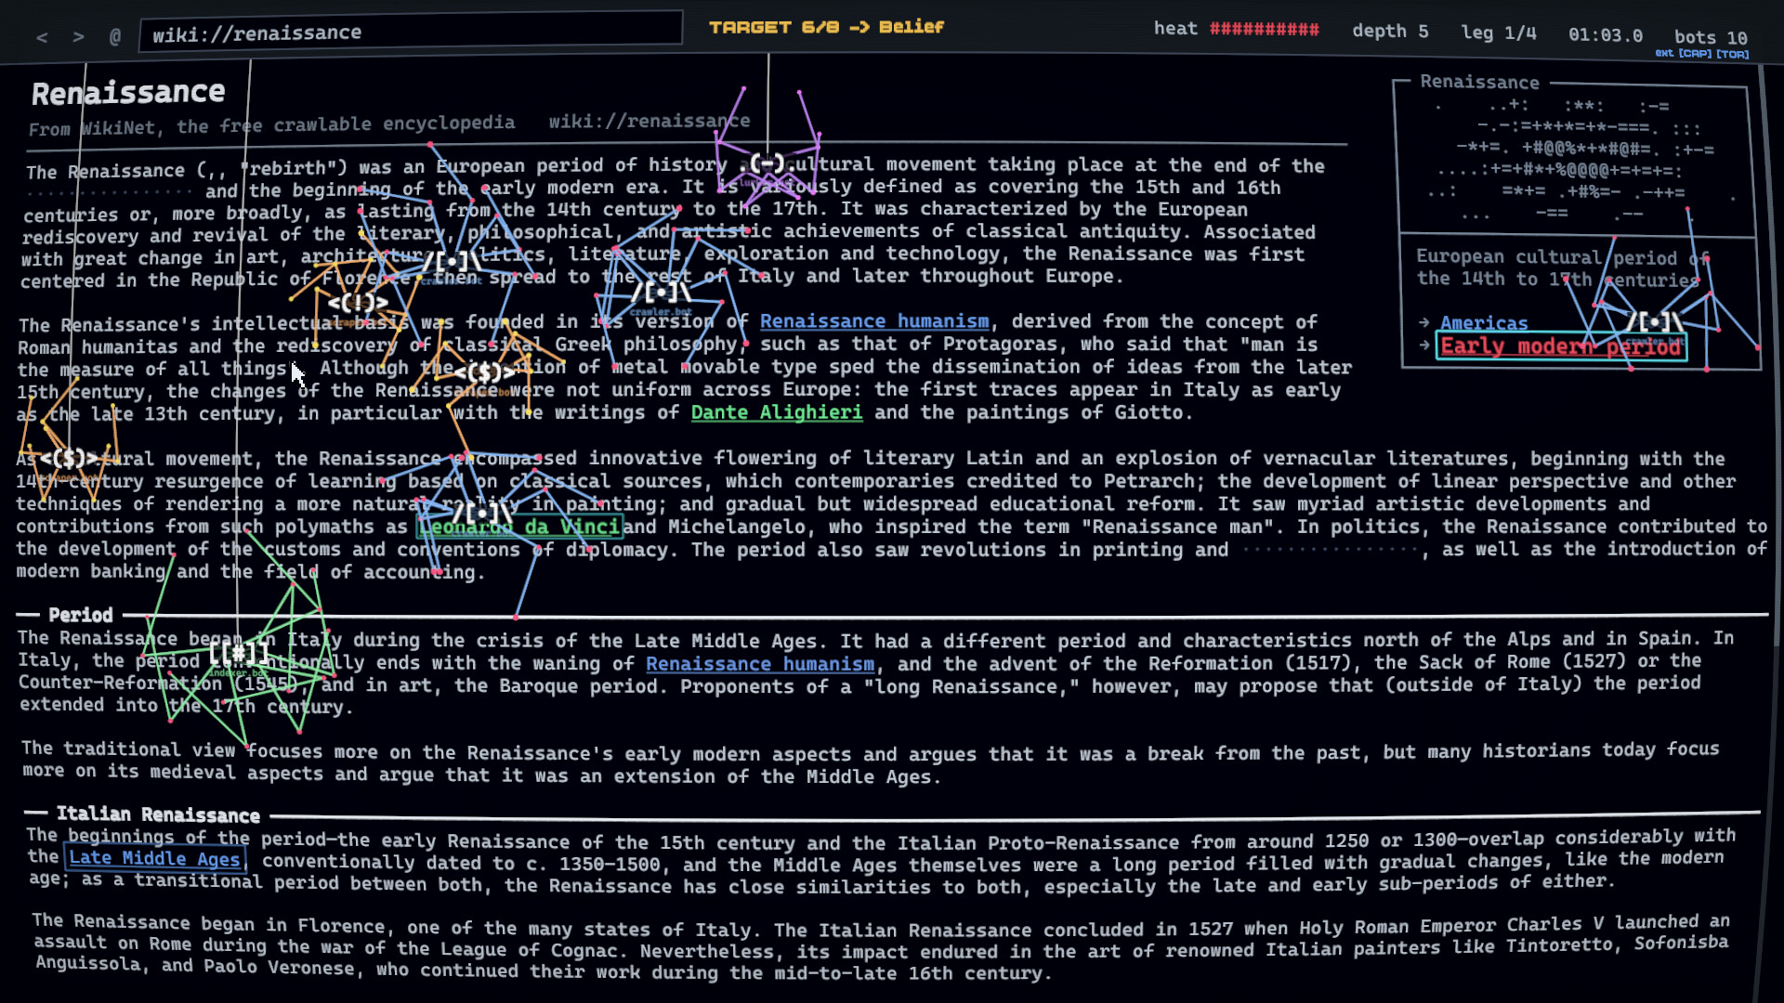Viewport: 1784px width, 1003px height.
Task: Click 'European cultural period' infobox description
Action: (1561, 268)
